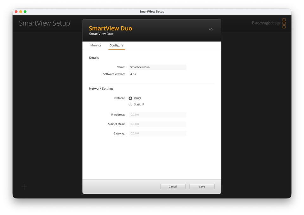Add a device with the plus icon
304x215 pixels.
click(x=24, y=187)
